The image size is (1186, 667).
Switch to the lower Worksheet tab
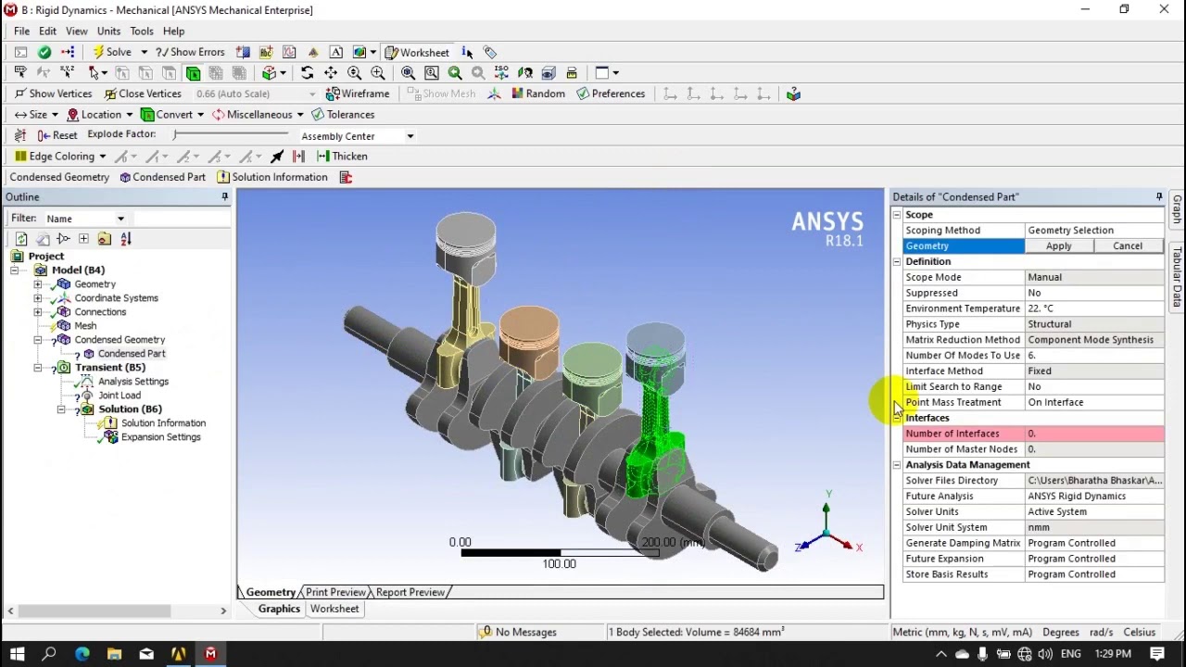tap(334, 609)
